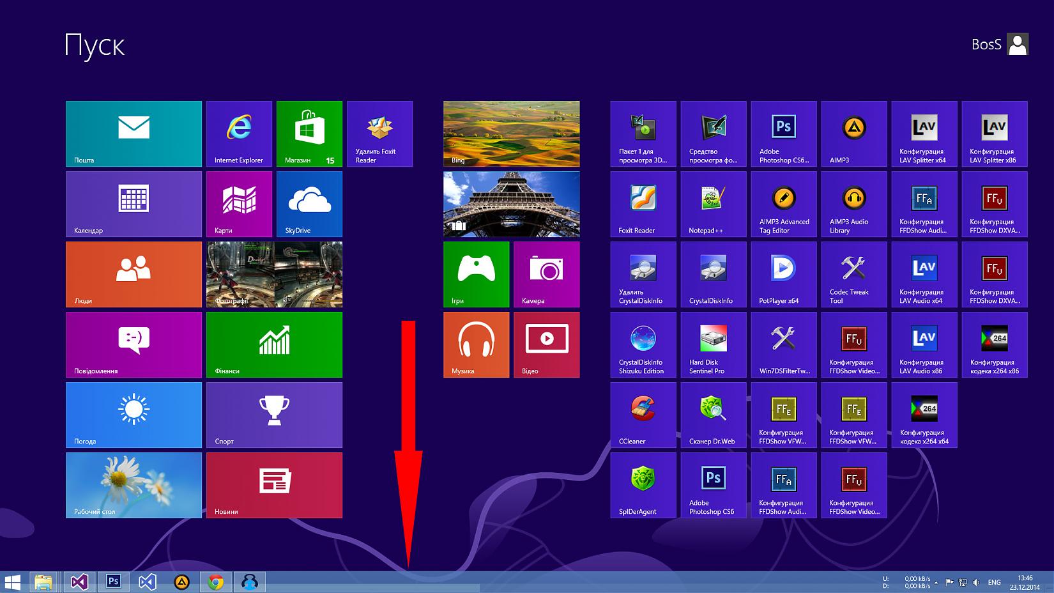Change the ENG input language
Screen dimensions: 1054x593
(x=995, y=582)
